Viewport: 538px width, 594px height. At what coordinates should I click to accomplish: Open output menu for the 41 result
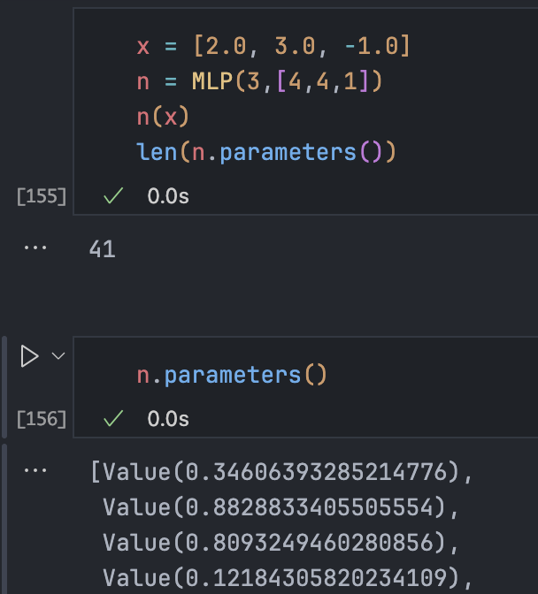pos(35,248)
